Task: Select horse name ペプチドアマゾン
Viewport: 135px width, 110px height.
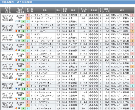Action: click(43, 38)
